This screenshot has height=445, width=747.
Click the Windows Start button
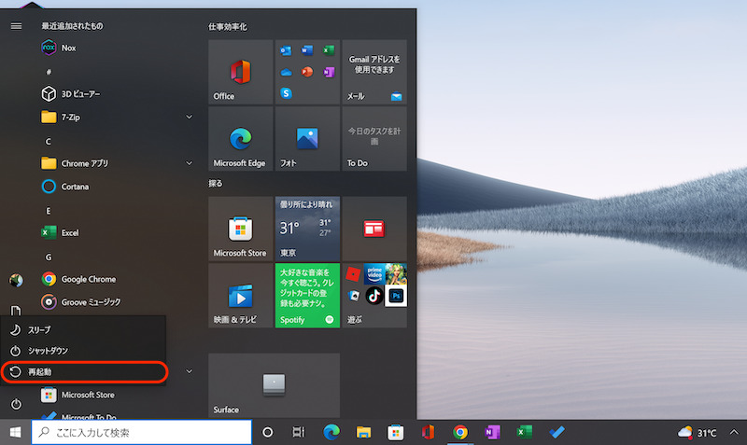(15, 432)
